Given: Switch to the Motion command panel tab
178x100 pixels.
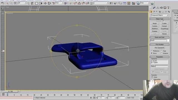Looking at the screenshot, I should 161,8.
